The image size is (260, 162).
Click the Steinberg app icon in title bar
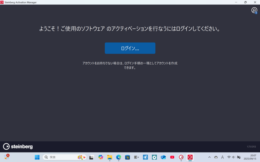coord(2,2)
